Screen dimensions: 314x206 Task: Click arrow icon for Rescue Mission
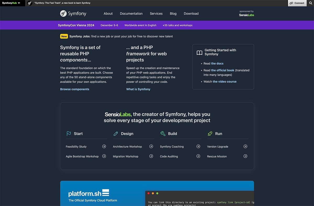pos(245,156)
